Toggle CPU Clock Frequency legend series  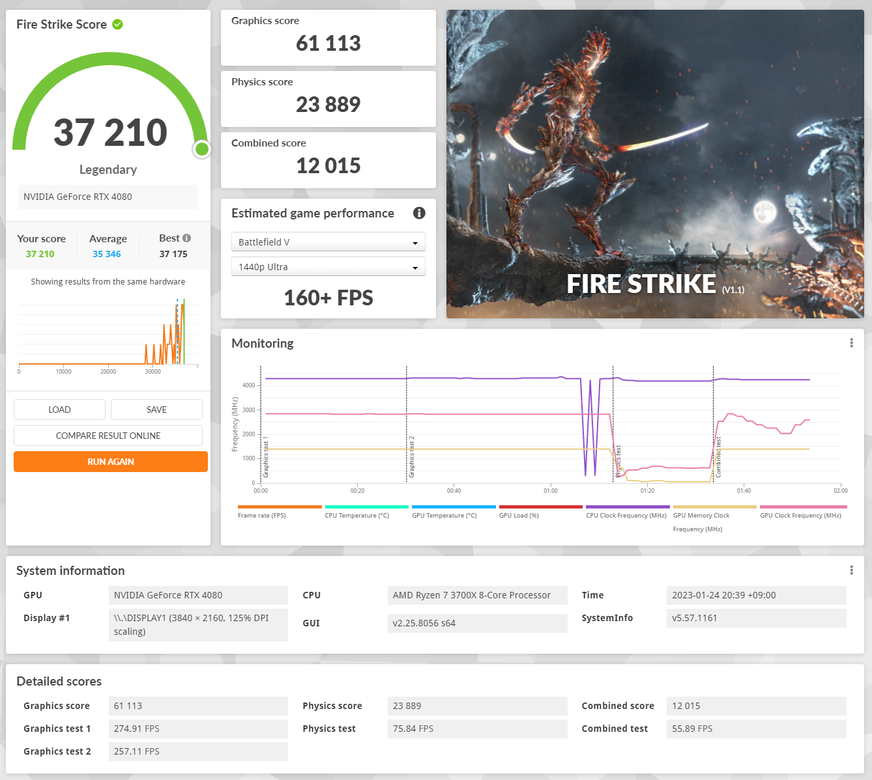[628, 512]
